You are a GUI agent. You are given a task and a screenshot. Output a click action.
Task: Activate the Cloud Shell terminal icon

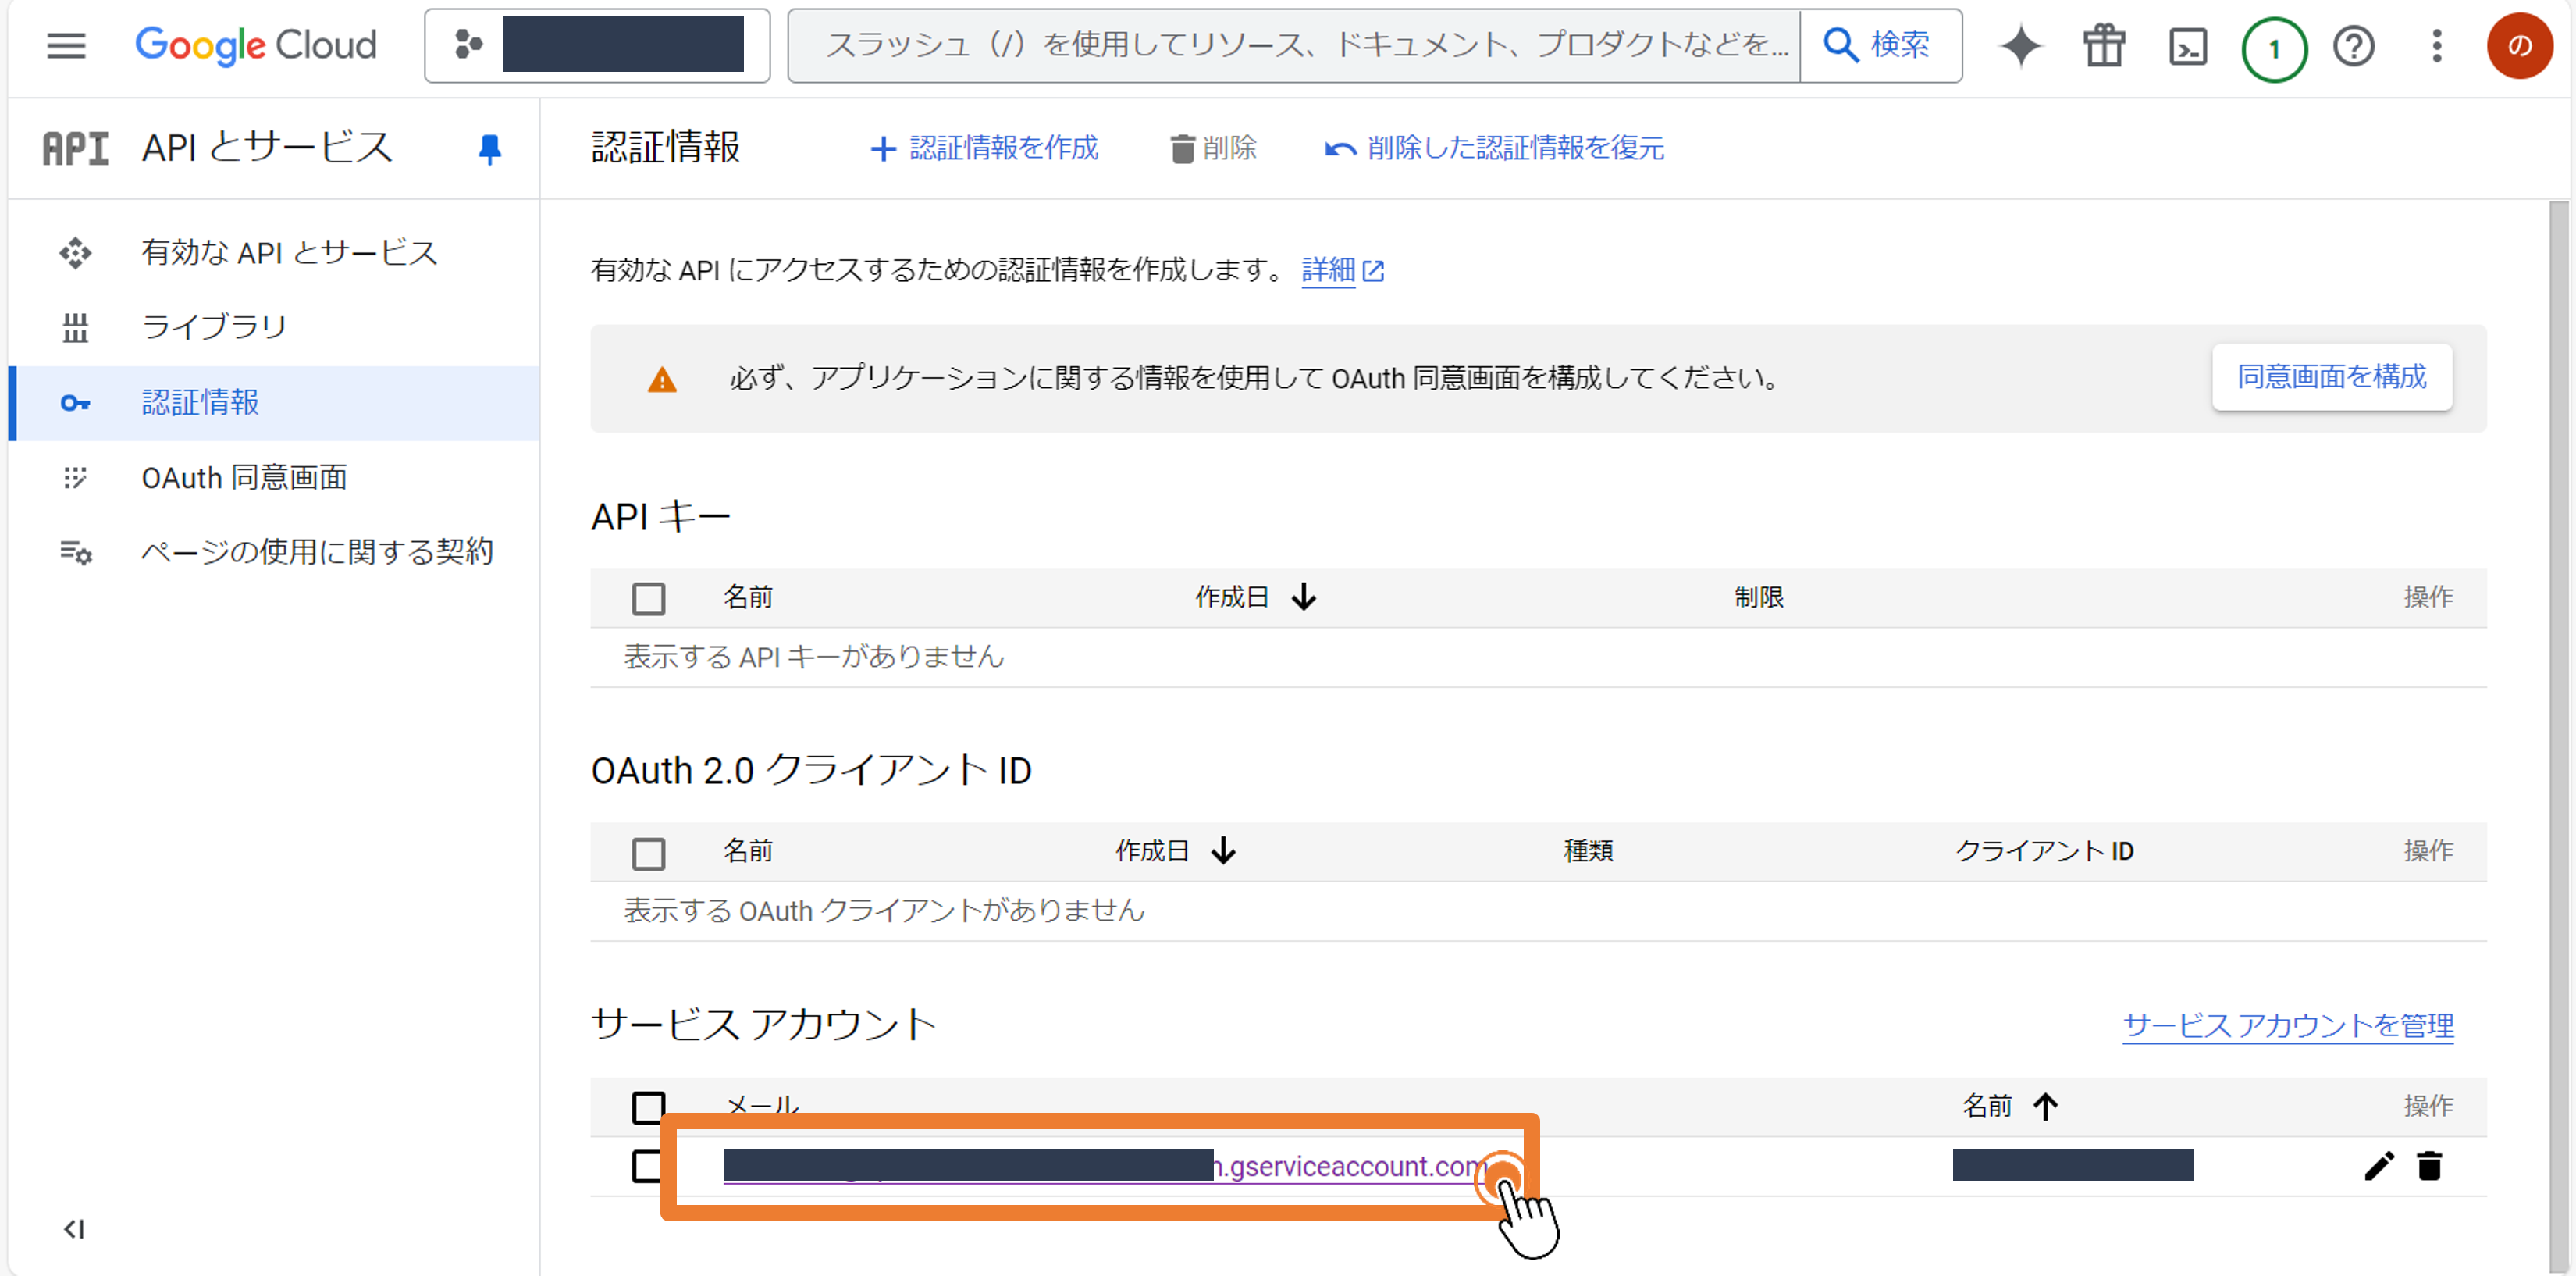[2188, 47]
